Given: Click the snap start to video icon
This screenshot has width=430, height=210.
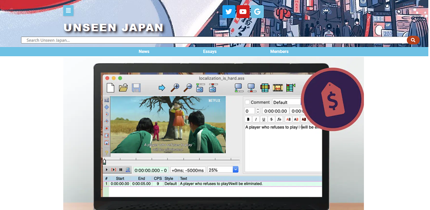Looking at the screenshot, I should point(239,88).
